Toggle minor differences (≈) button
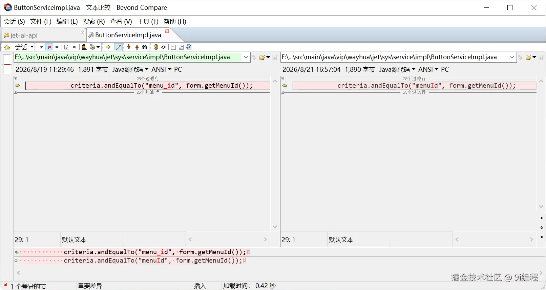 tap(75, 47)
